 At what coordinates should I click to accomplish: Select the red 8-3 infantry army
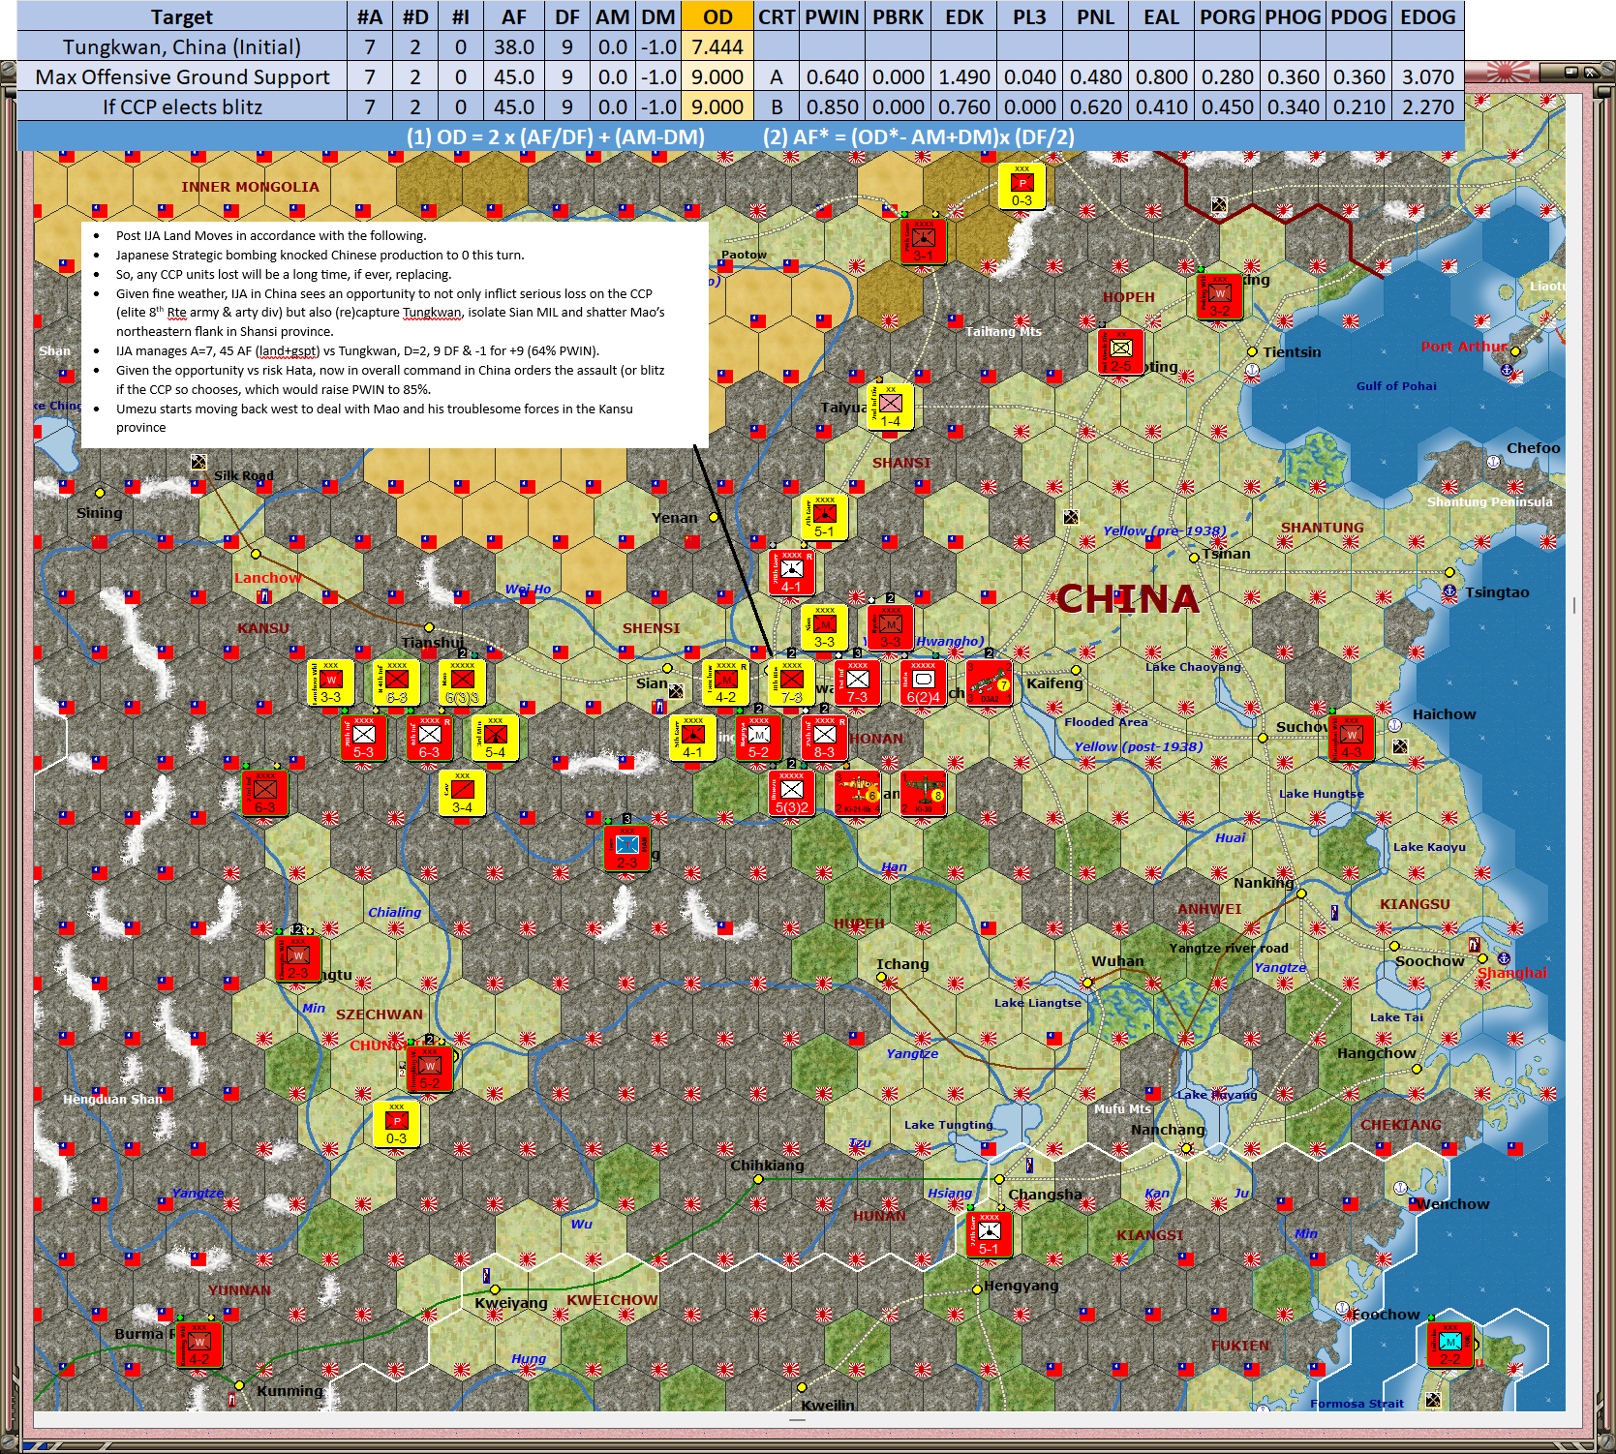(824, 738)
